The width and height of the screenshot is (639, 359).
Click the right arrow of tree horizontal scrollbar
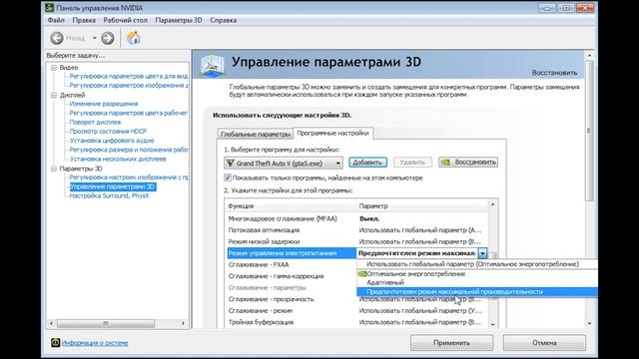tap(183, 323)
